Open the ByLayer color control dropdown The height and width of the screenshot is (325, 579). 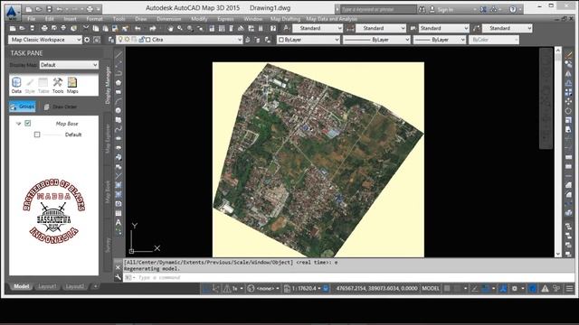tap(308, 40)
